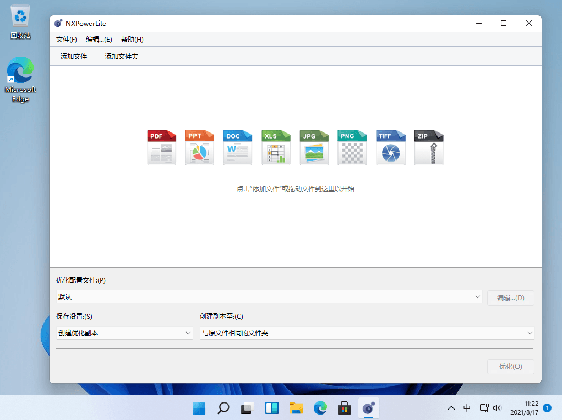This screenshot has height=420, width=562.
Task: Open File Explorer from the taskbar
Action: coord(296,408)
